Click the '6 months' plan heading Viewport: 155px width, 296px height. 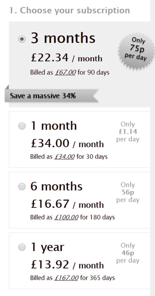[56, 186]
